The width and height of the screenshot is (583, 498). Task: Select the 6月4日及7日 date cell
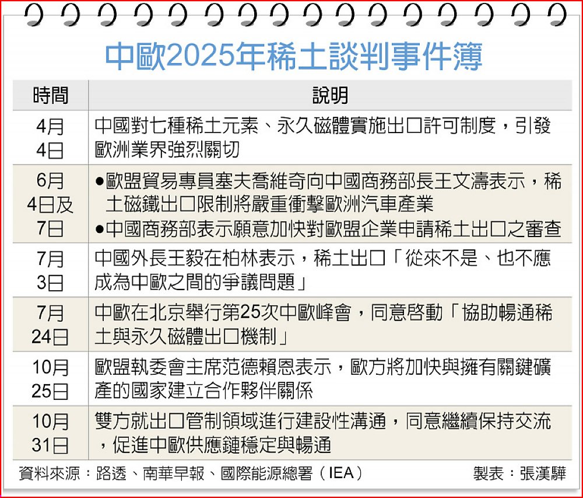[51, 204]
